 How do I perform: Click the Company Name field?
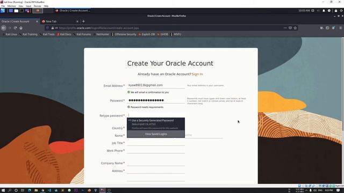[156, 163]
